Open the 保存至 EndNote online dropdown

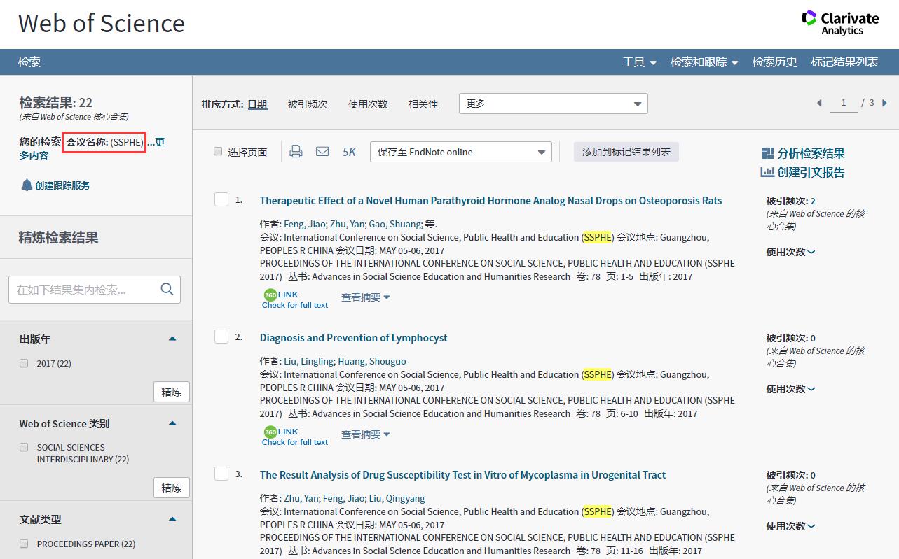[x=461, y=152]
